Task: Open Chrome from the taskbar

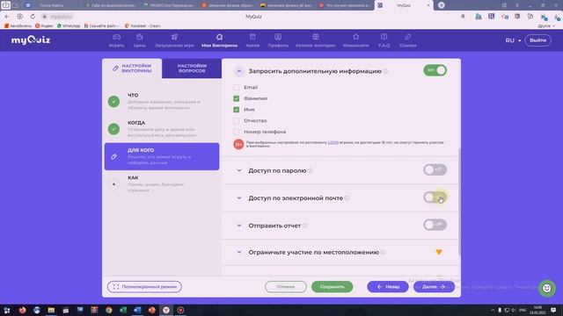Action: (x=108, y=310)
